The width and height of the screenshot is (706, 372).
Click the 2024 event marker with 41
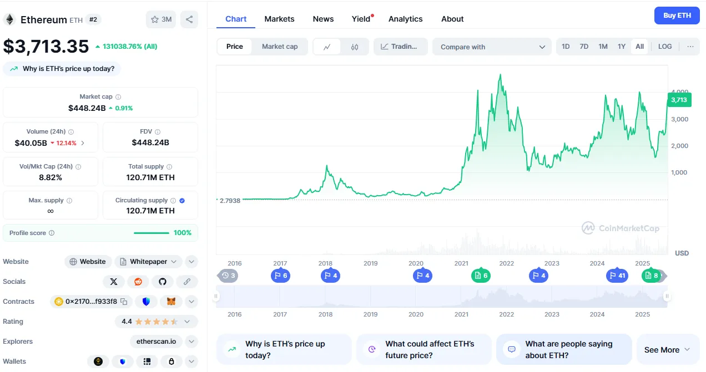(617, 276)
